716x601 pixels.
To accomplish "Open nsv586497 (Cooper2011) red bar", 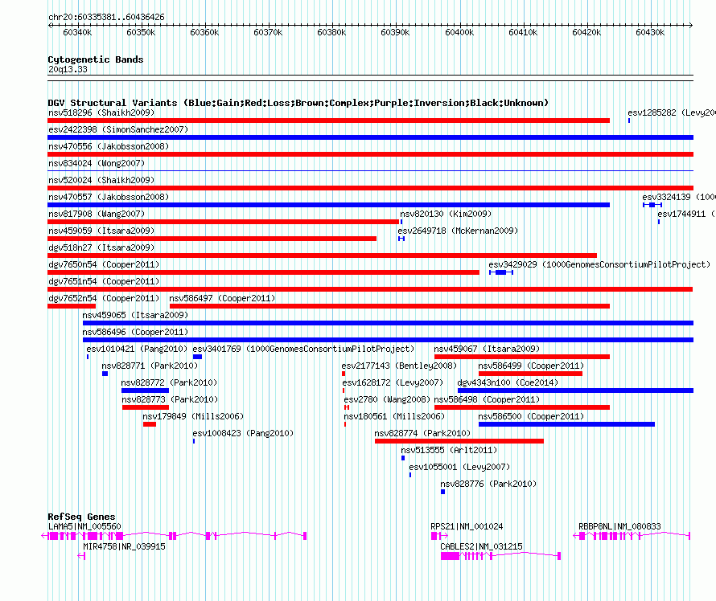I will [x=389, y=306].
